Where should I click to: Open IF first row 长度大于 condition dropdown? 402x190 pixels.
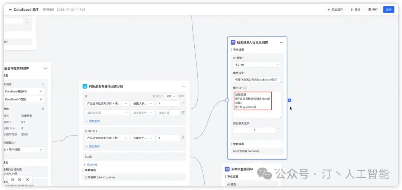click(x=143, y=103)
